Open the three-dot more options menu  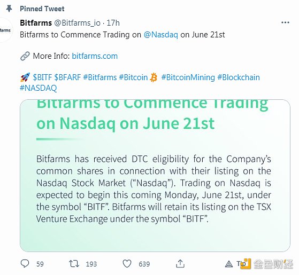click(x=285, y=22)
